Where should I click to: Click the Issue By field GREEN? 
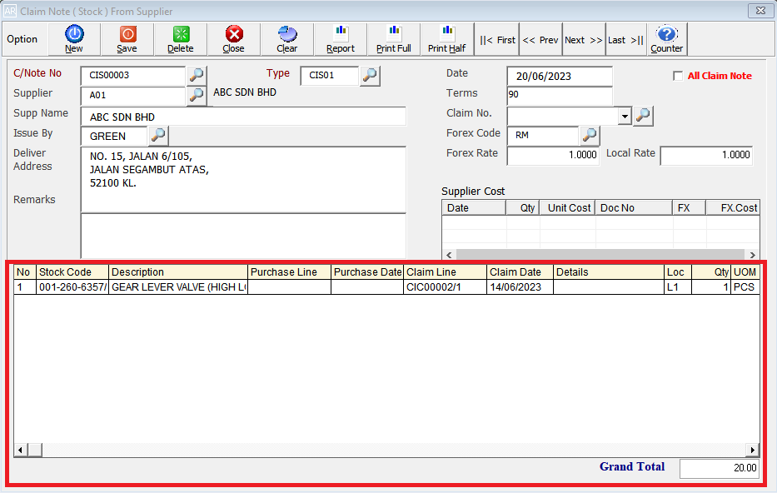(x=114, y=136)
